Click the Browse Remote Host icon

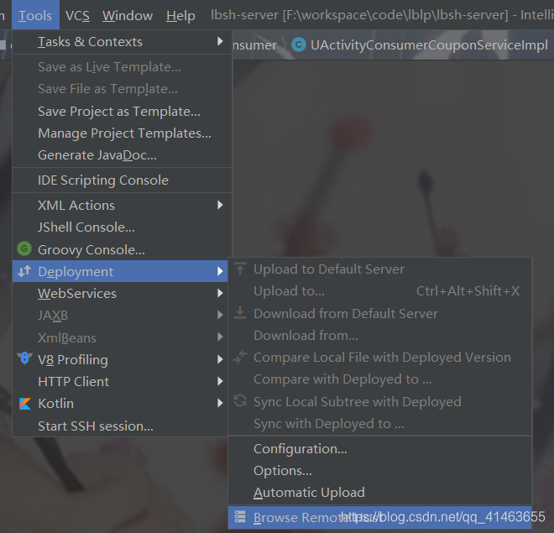coord(240,516)
